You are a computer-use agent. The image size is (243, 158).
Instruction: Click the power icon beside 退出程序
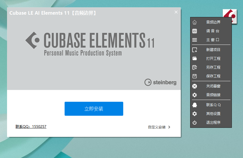[x=195, y=123]
